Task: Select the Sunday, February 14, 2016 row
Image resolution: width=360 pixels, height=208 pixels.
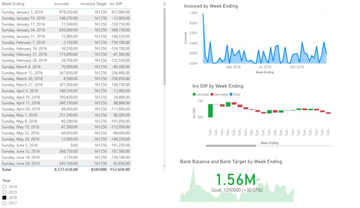Action: [66, 49]
